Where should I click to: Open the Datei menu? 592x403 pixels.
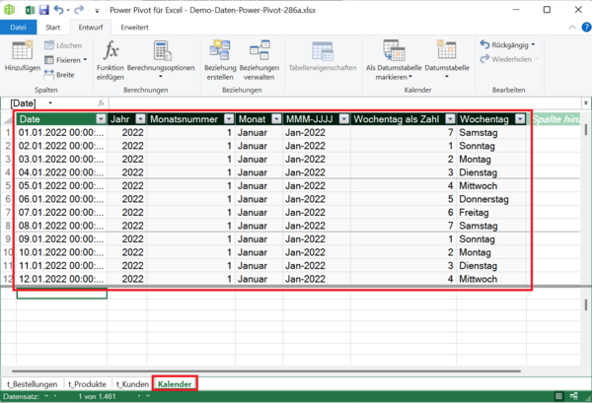tap(18, 27)
